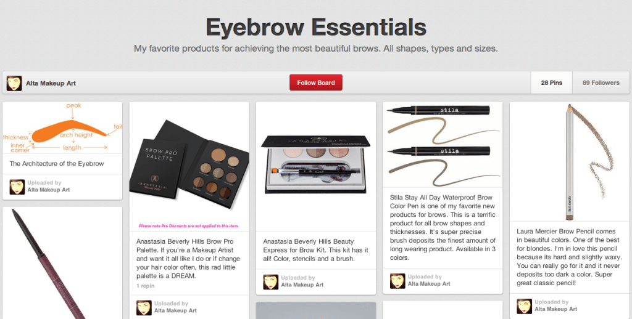Click uploader avatar under Brow Pro Palette pin

click(144, 307)
